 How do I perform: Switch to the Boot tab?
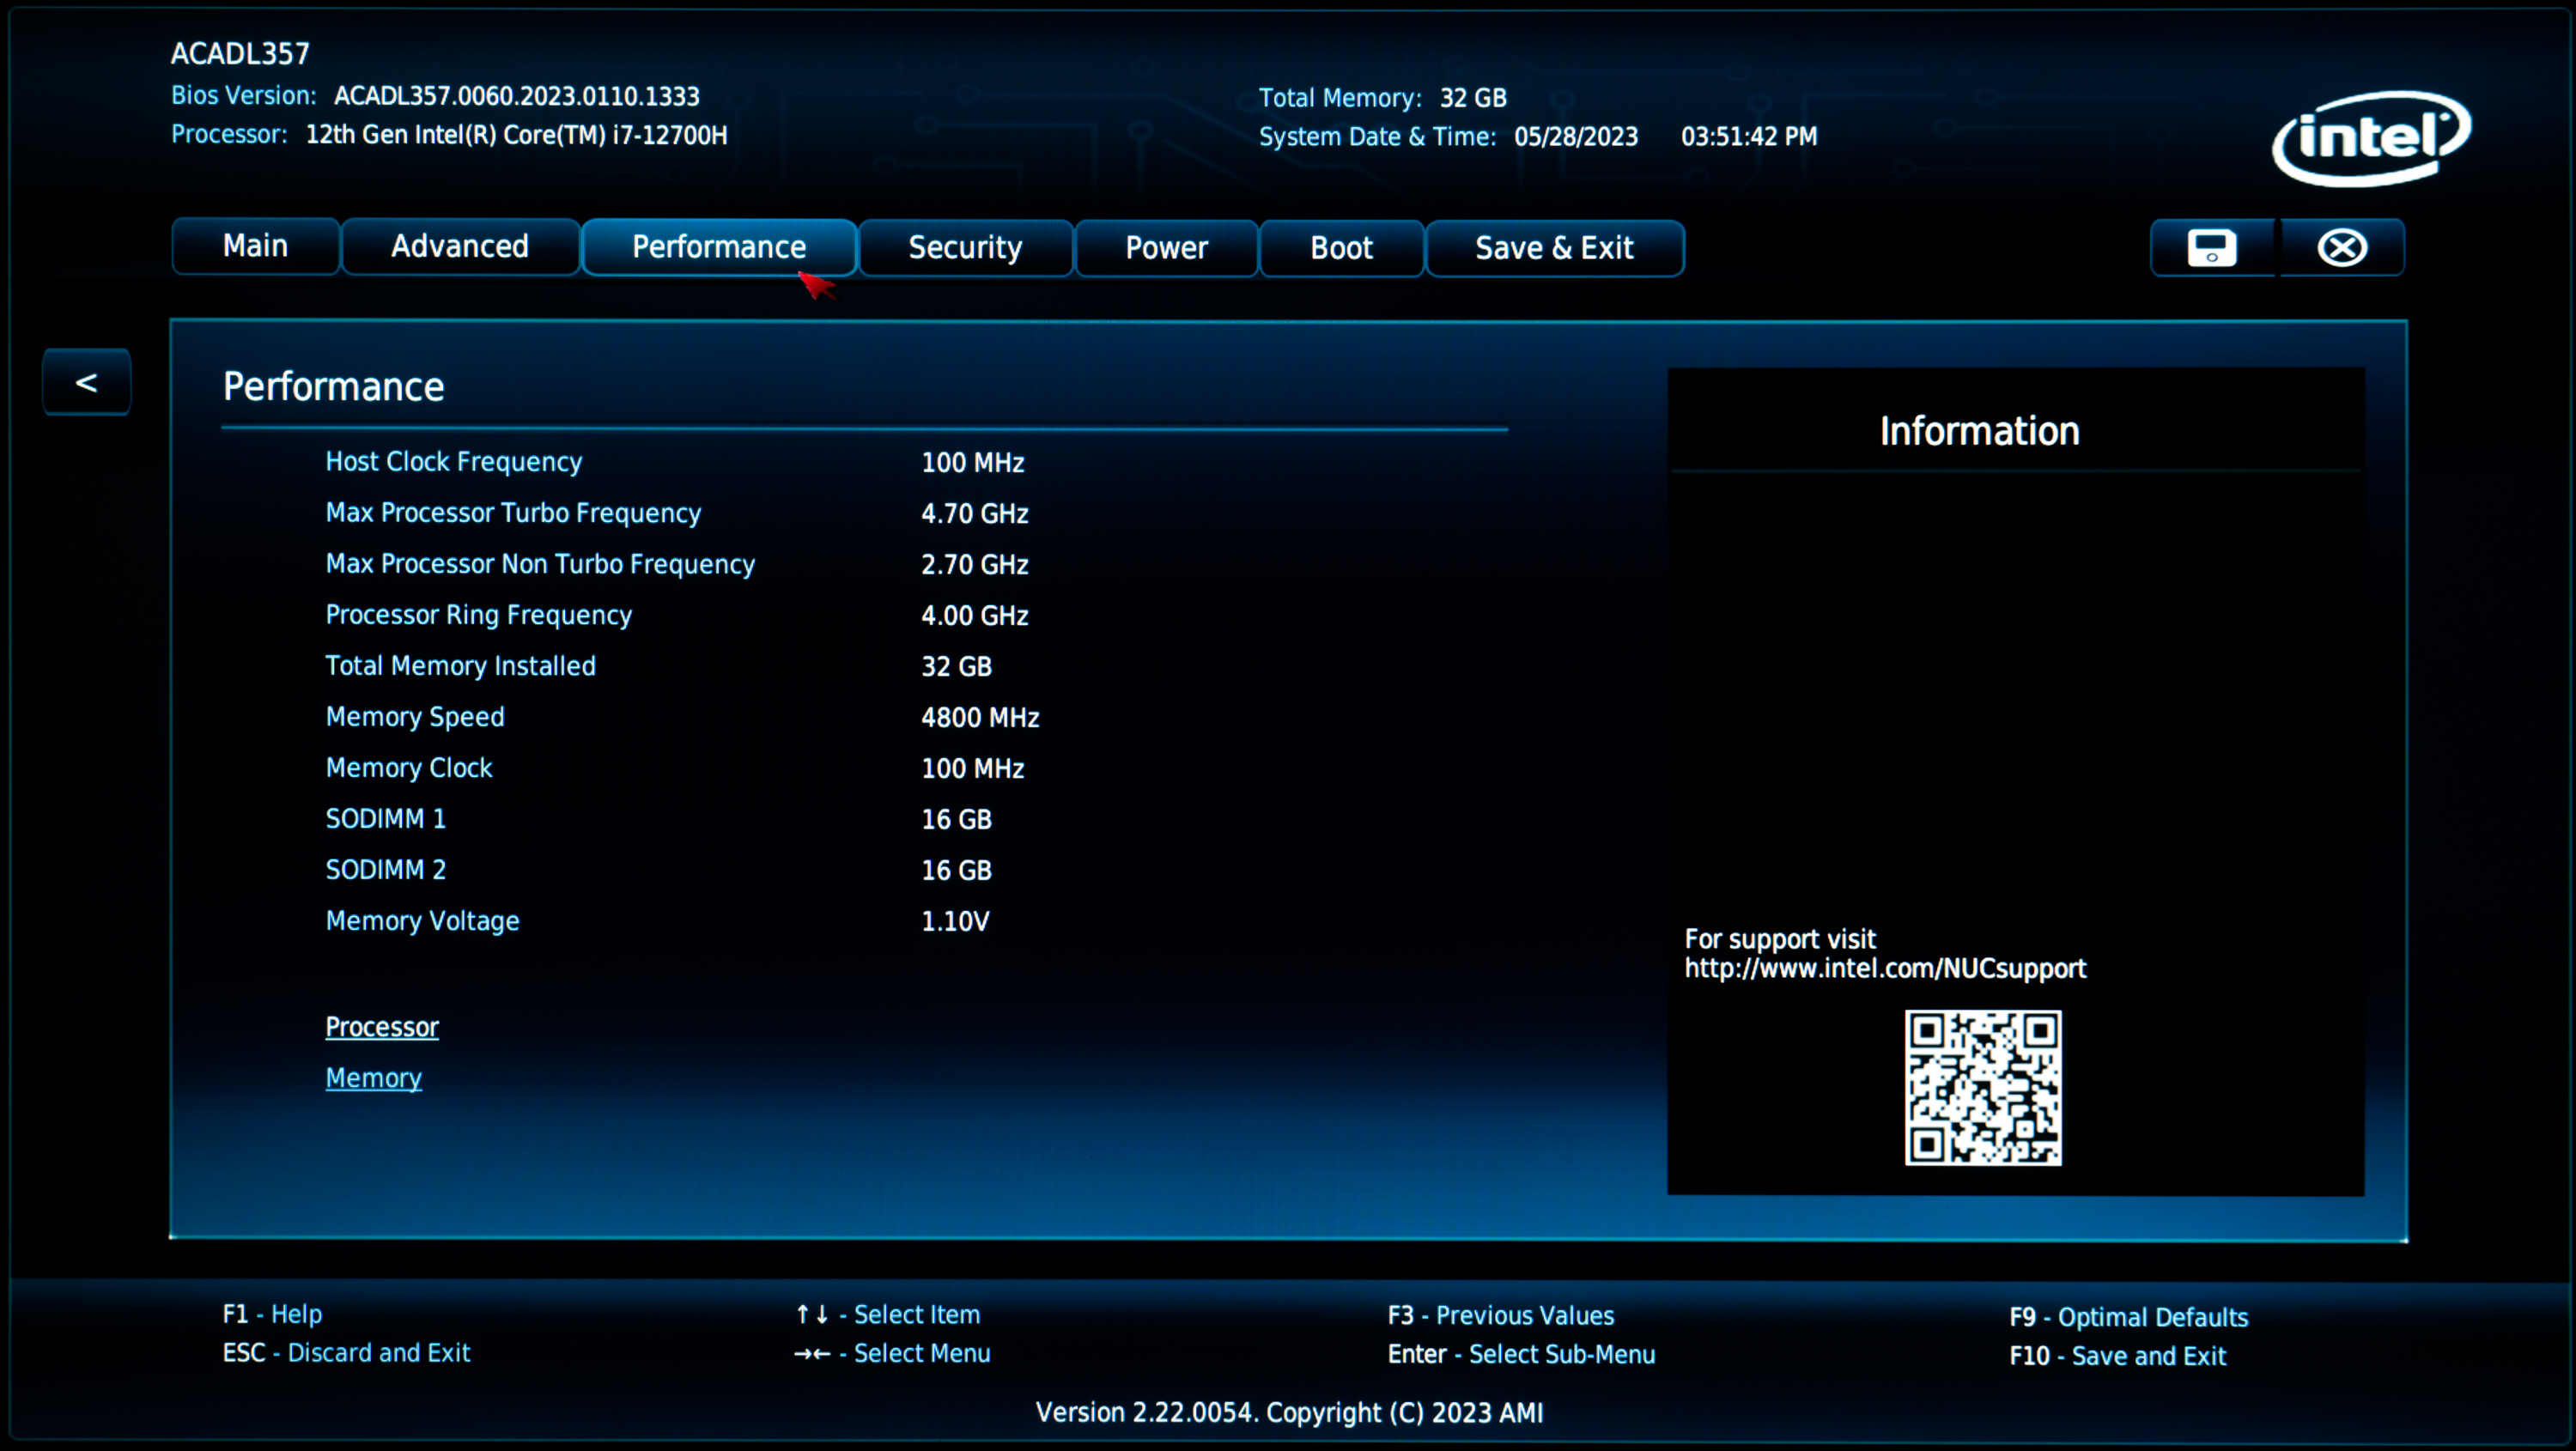[x=1341, y=248]
